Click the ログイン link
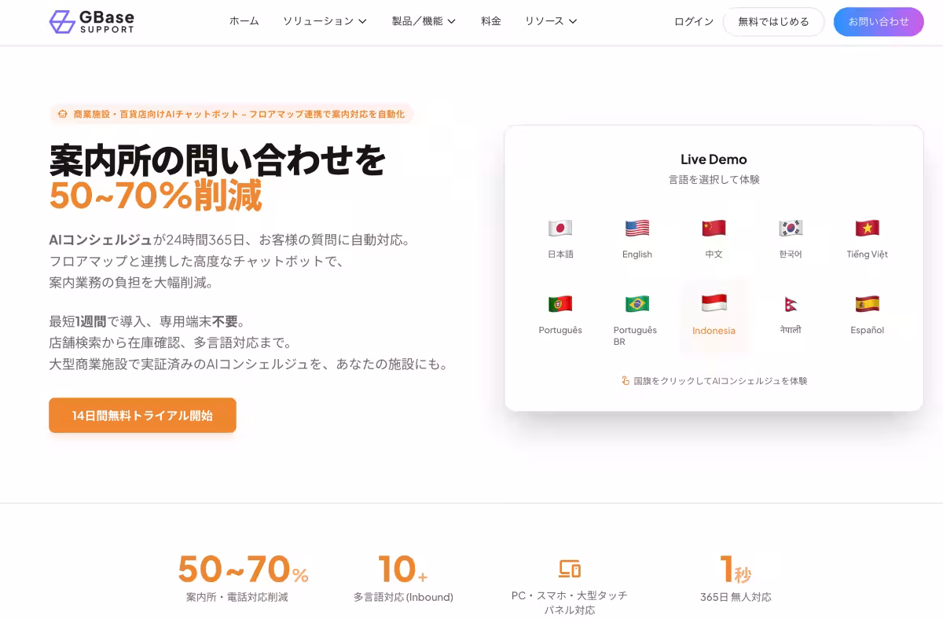 point(694,22)
